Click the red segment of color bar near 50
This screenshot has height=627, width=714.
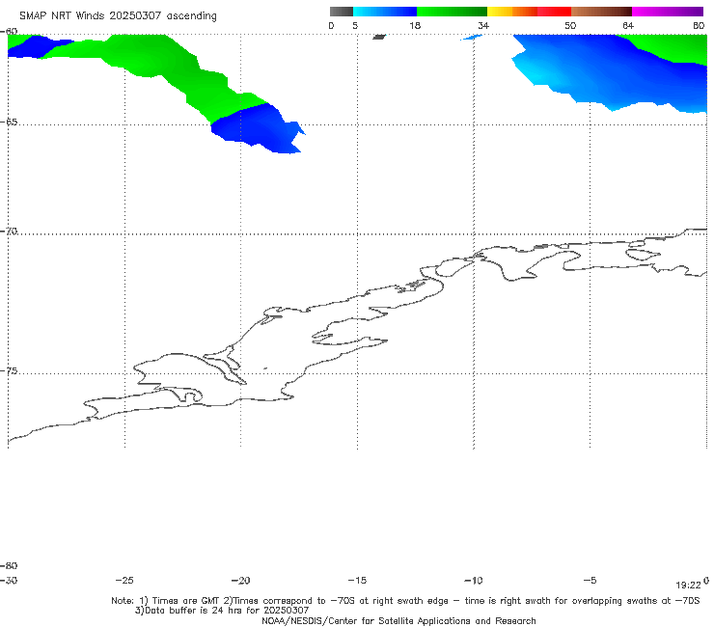click(554, 12)
